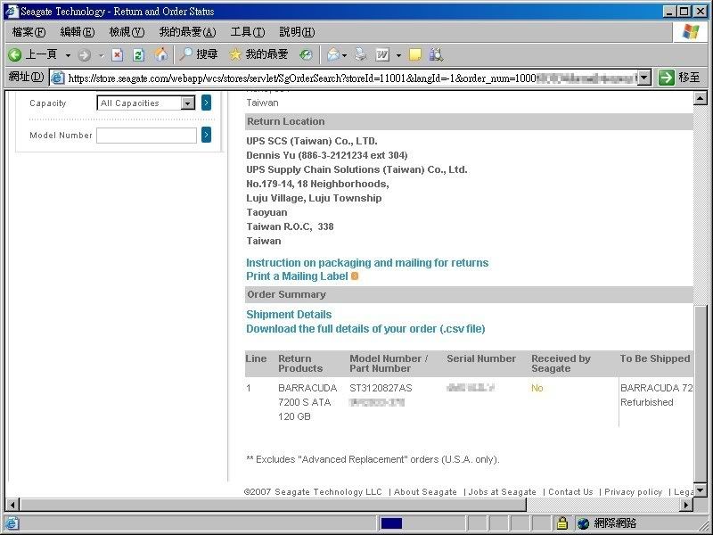Select the 'Taiwan R.O.C, 338' line
The height and width of the screenshot is (535, 713).
291,226
